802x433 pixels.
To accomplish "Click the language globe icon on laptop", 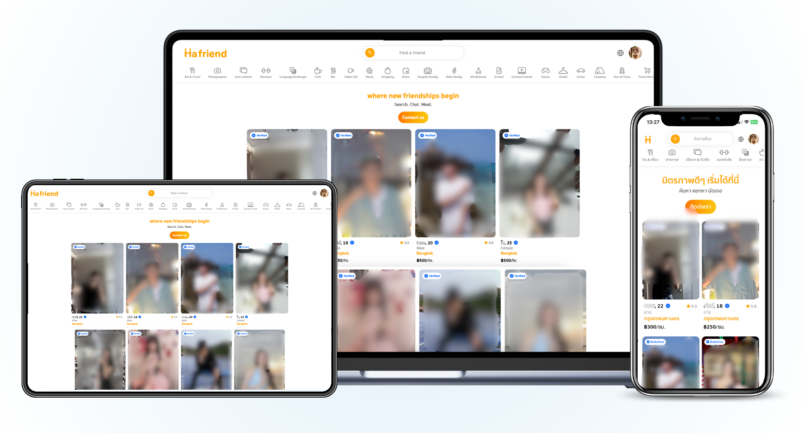I will tap(620, 53).
